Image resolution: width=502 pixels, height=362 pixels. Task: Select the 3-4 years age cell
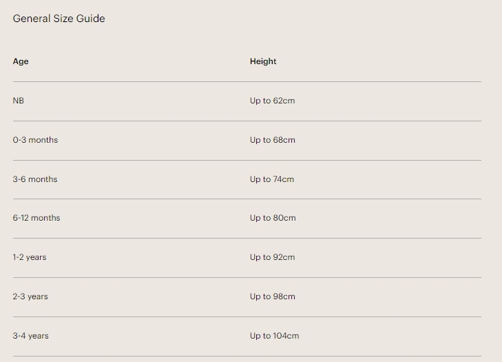tap(30, 336)
